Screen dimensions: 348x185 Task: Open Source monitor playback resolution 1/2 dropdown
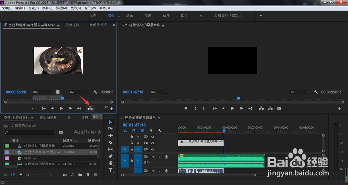coord(79,92)
